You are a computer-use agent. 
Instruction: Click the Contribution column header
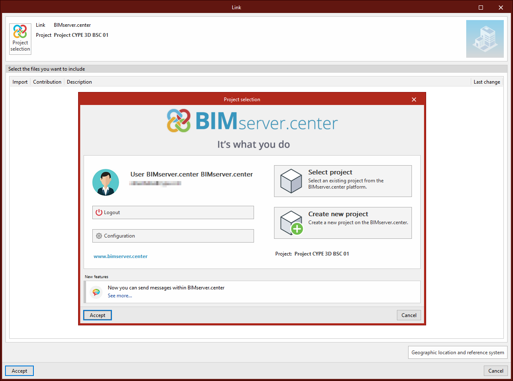tap(47, 82)
